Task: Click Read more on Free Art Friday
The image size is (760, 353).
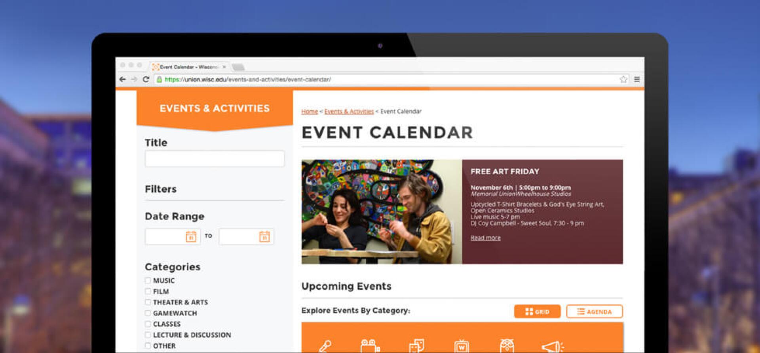Action: 485,238
